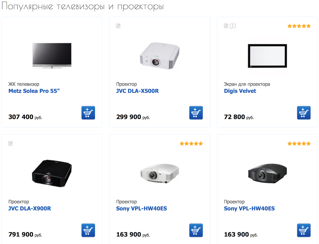Image resolution: width=319 pixels, height=244 pixels.
Task: Open description icon on JVC DLA-X500R card
Action: pyautogui.click(x=118, y=26)
